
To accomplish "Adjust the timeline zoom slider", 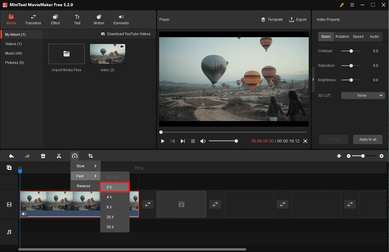I will pos(364,156).
